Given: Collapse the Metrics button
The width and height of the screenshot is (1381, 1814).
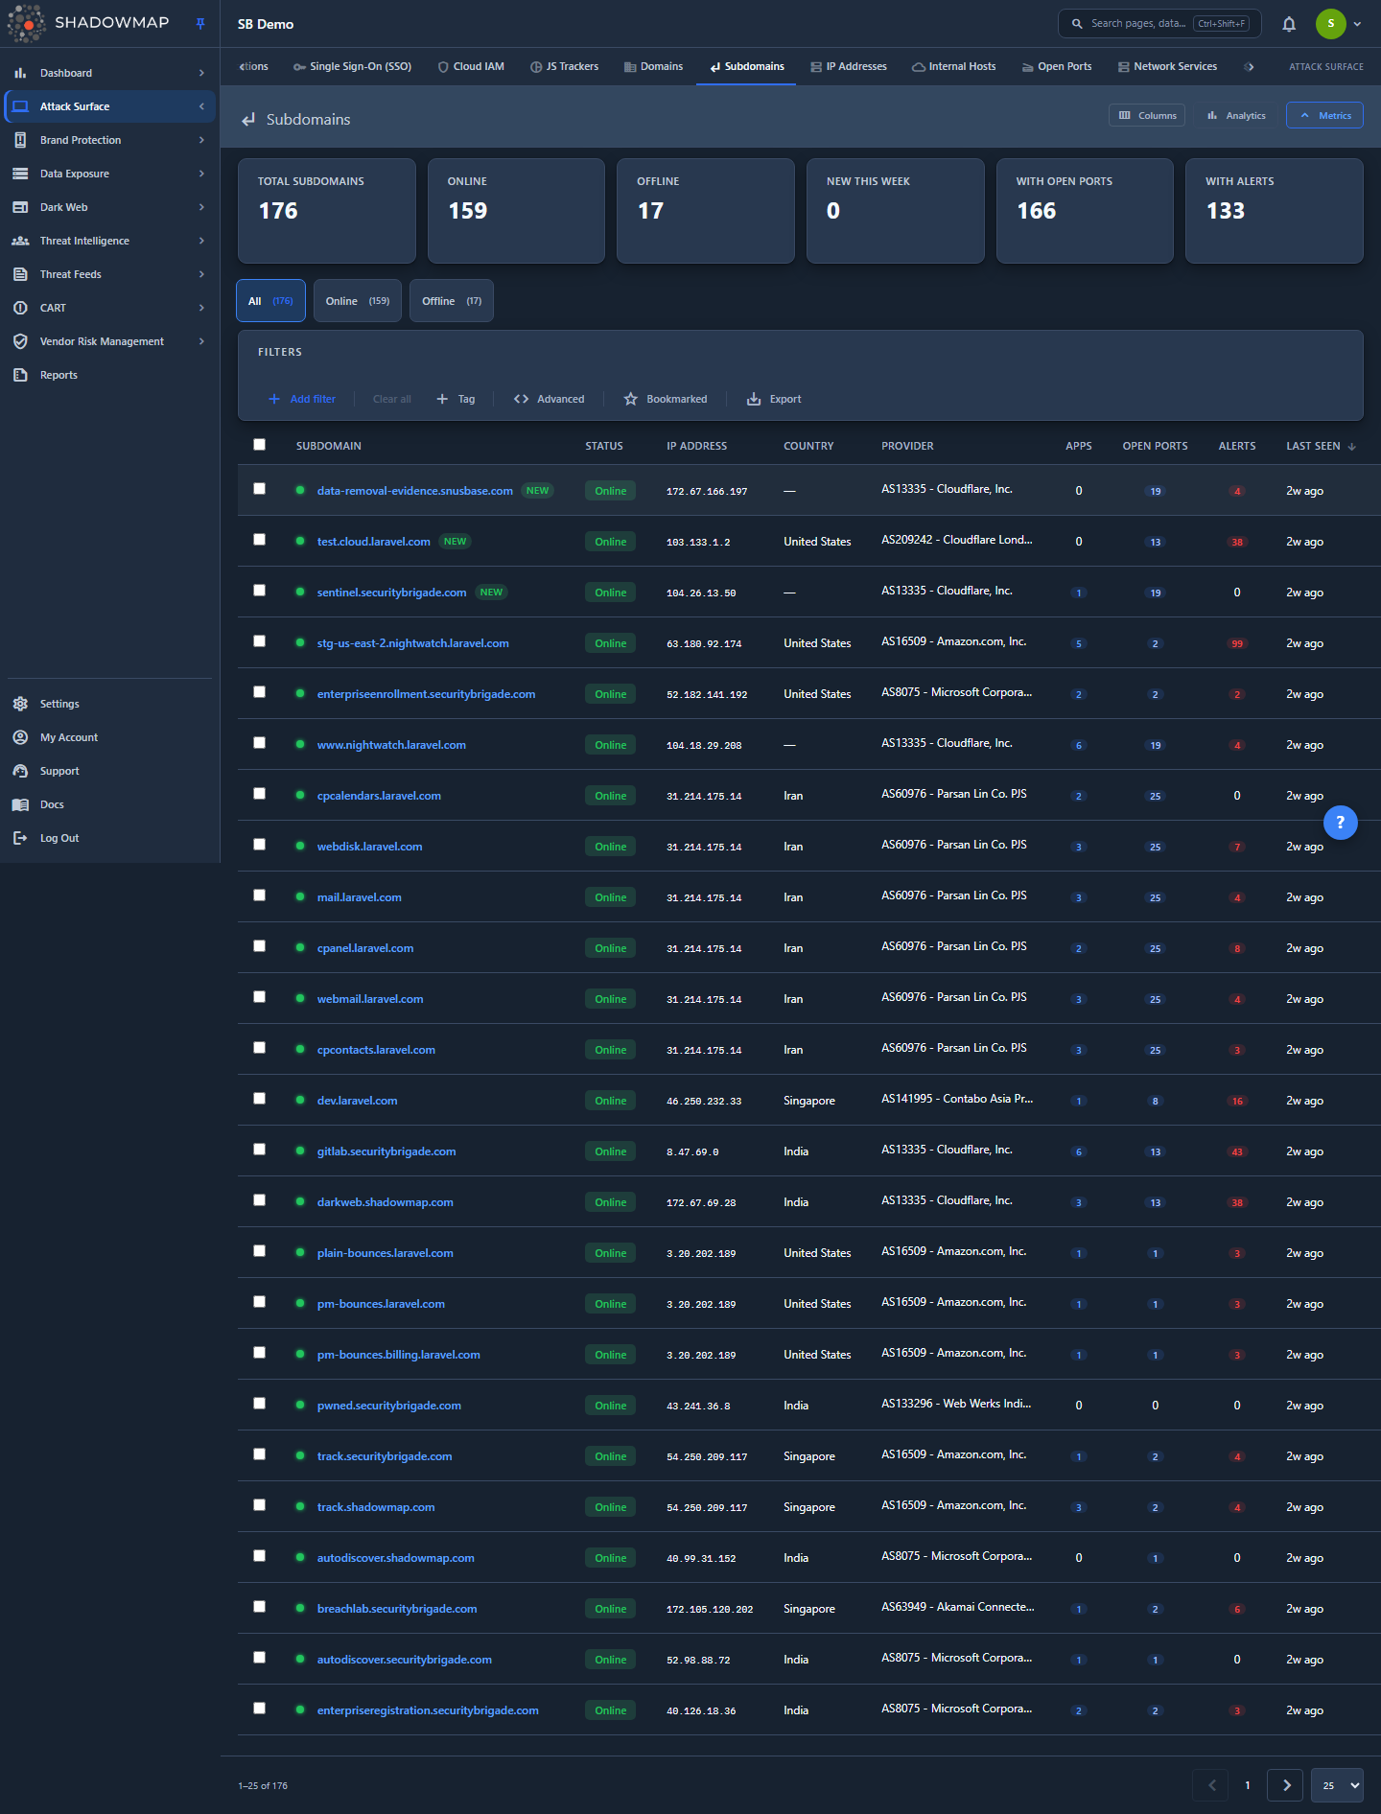Looking at the screenshot, I should pos(1324,115).
